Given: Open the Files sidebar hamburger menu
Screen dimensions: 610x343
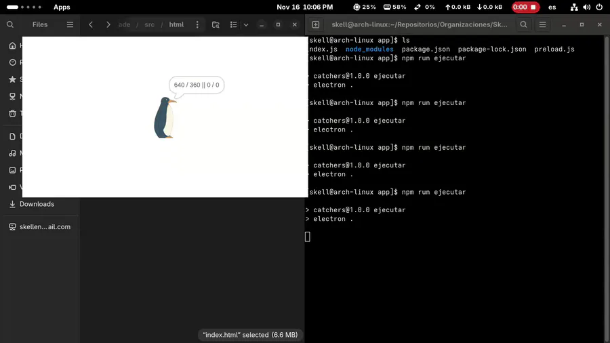Looking at the screenshot, I should [70, 24].
